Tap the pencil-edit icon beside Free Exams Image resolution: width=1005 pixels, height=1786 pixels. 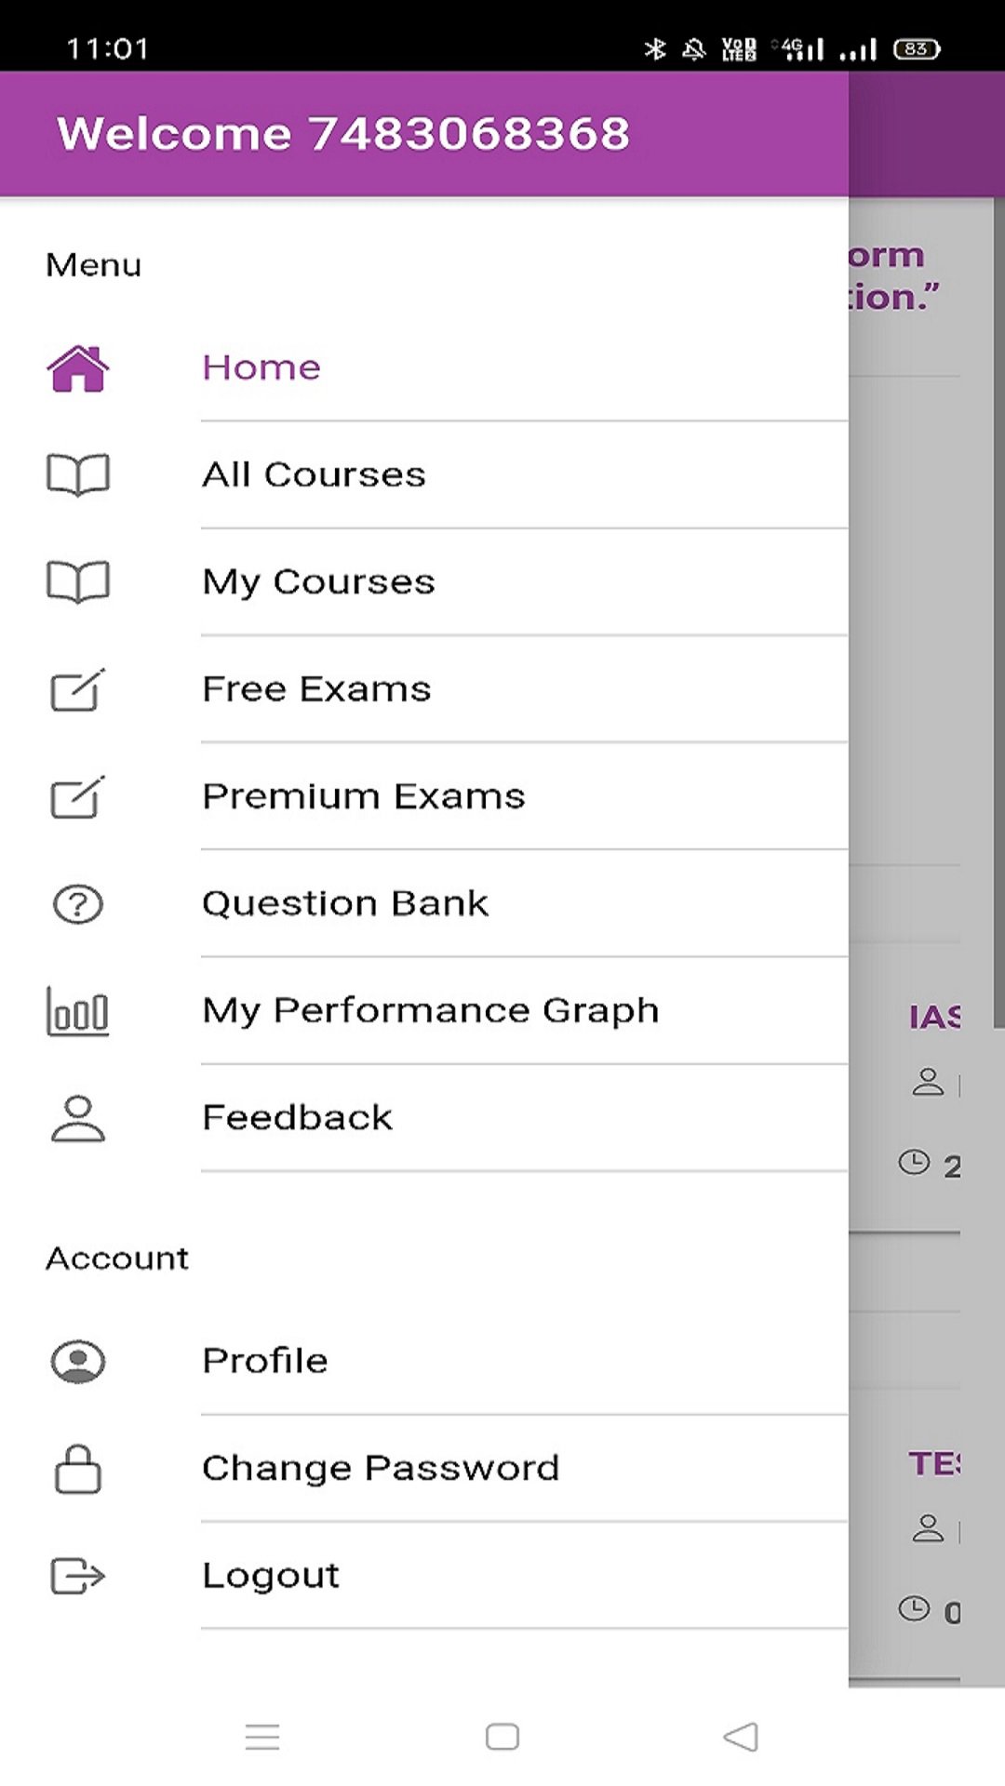point(78,690)
